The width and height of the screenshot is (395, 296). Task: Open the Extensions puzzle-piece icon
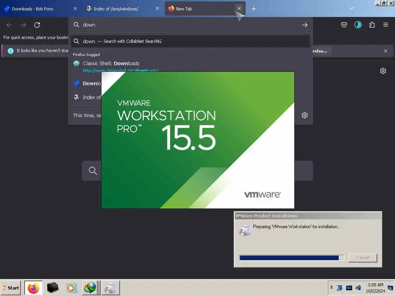[372, 25]
